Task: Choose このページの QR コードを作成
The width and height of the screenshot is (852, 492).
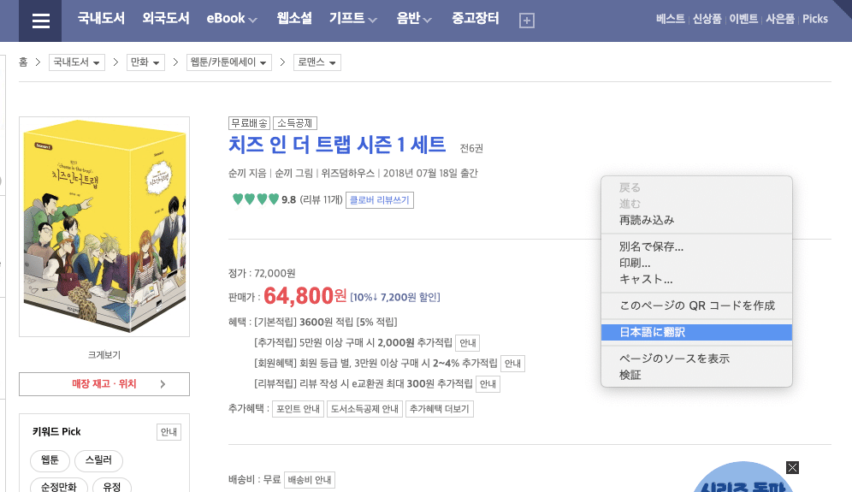Action: 696,305
